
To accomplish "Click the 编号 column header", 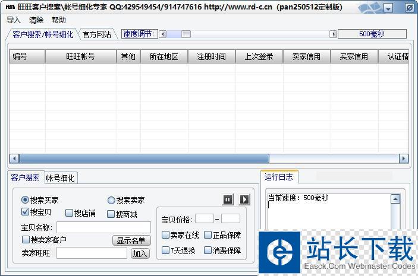I will [x=27, y=56].
